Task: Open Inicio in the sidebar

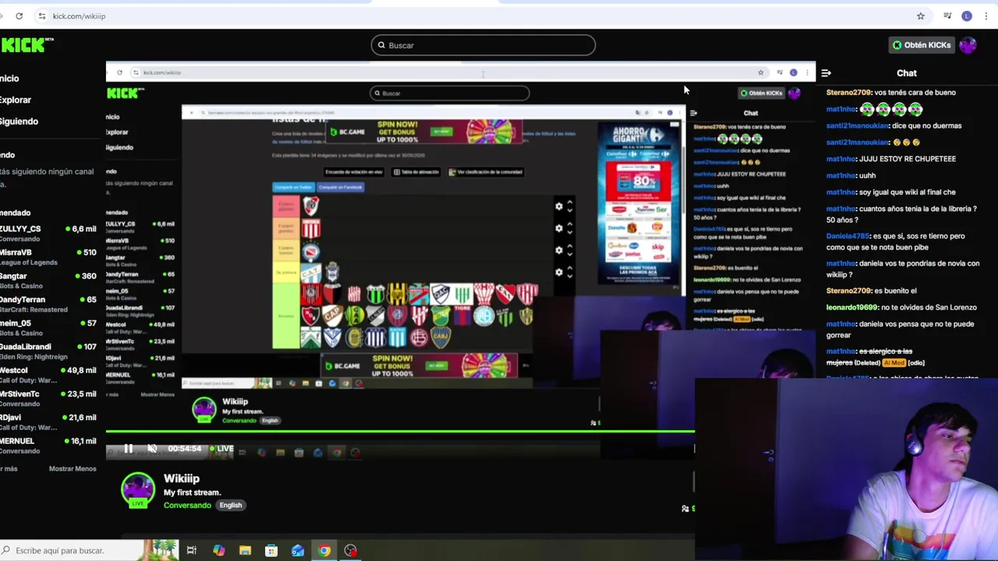Action: 9,78
